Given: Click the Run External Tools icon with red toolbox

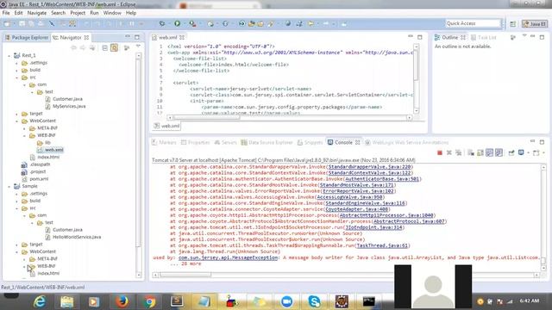Looking at the screenshot, I should tap(192, 23).
